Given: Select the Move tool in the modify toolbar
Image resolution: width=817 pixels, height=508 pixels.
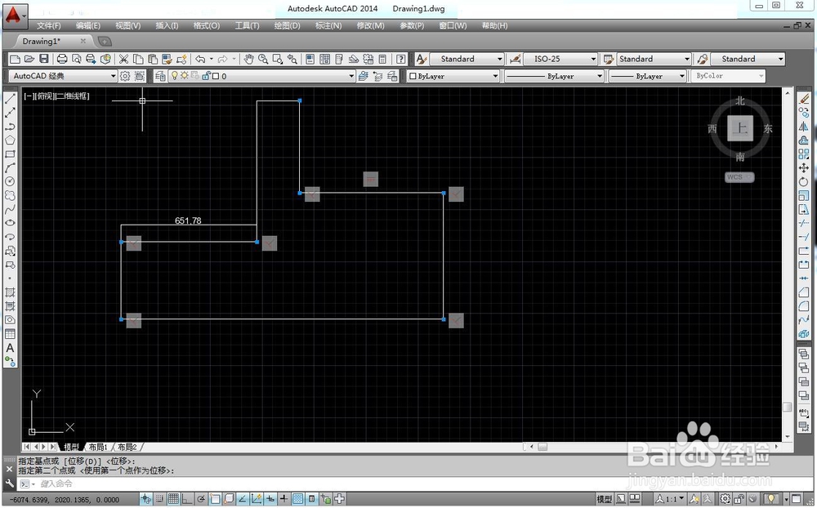Looking at the screenshot, I should coord(804,167).
